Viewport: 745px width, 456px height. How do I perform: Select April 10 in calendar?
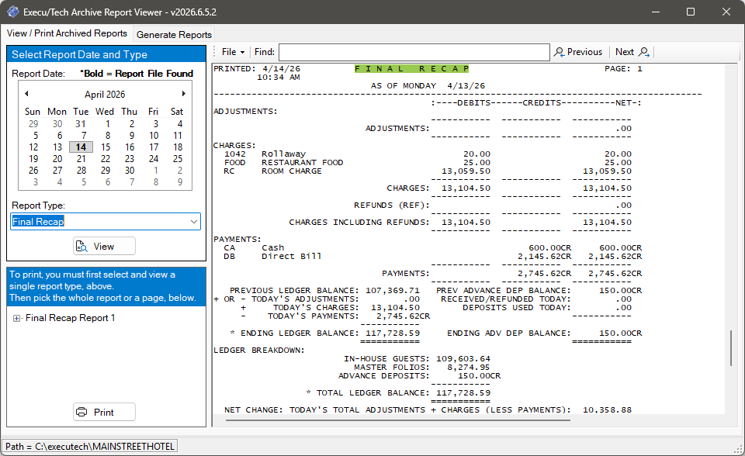click(154, 136)
